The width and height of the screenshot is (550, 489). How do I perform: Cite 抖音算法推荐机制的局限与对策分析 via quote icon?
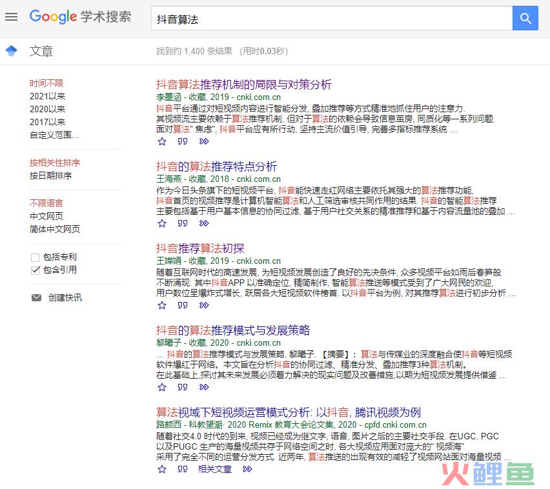coord(183,141)
